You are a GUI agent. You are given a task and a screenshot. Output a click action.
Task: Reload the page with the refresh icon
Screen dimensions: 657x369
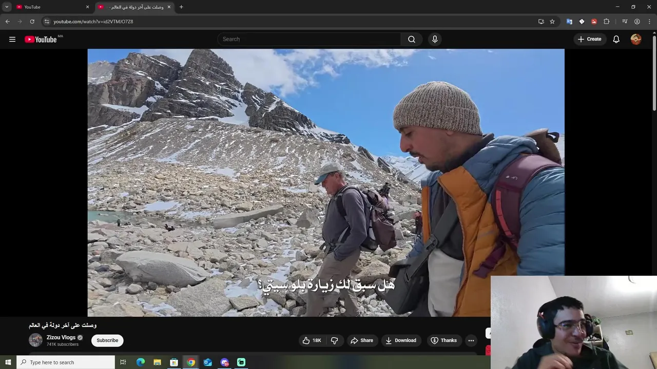(32, 22)
